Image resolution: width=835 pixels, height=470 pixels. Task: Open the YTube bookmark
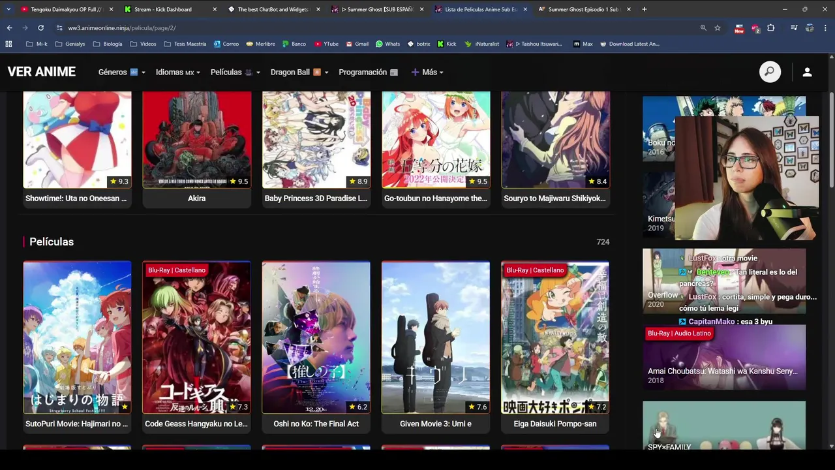point(326,44)
